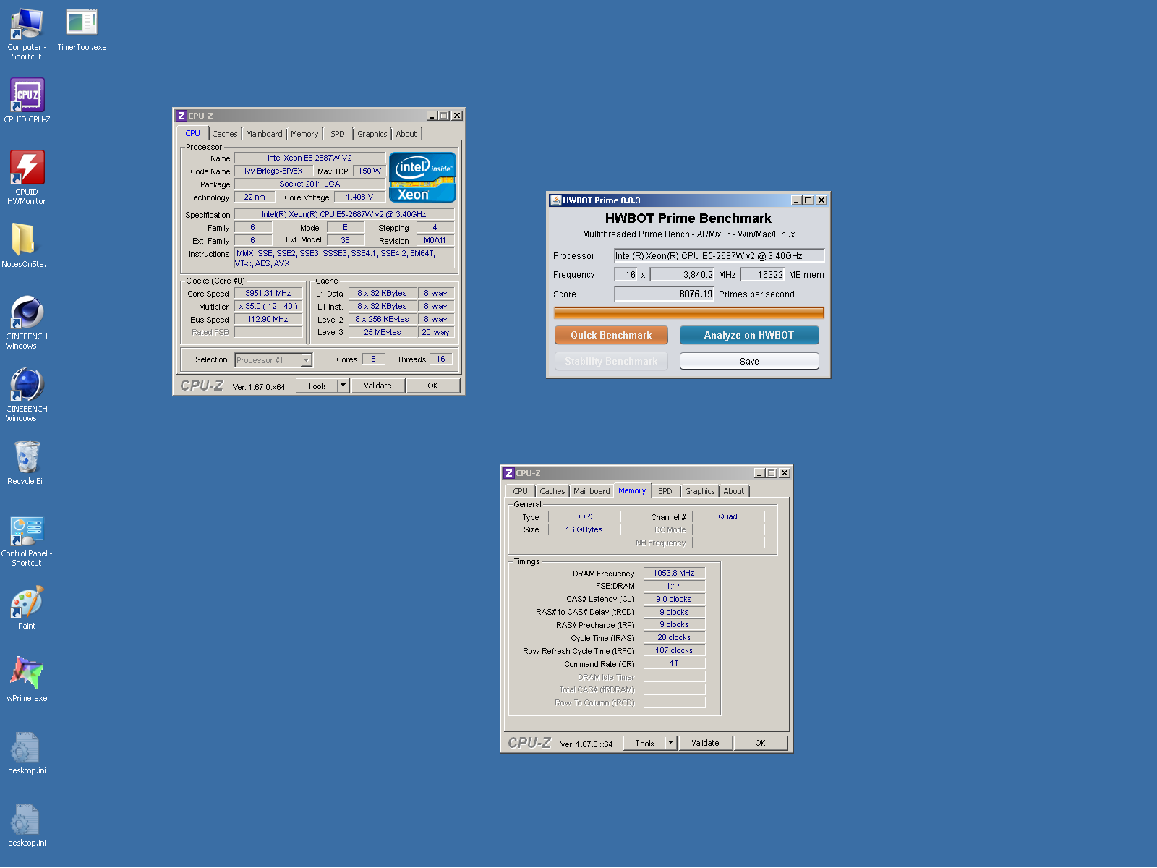Click the Threads value 16

pyautogui.click(x=440, y=359)
